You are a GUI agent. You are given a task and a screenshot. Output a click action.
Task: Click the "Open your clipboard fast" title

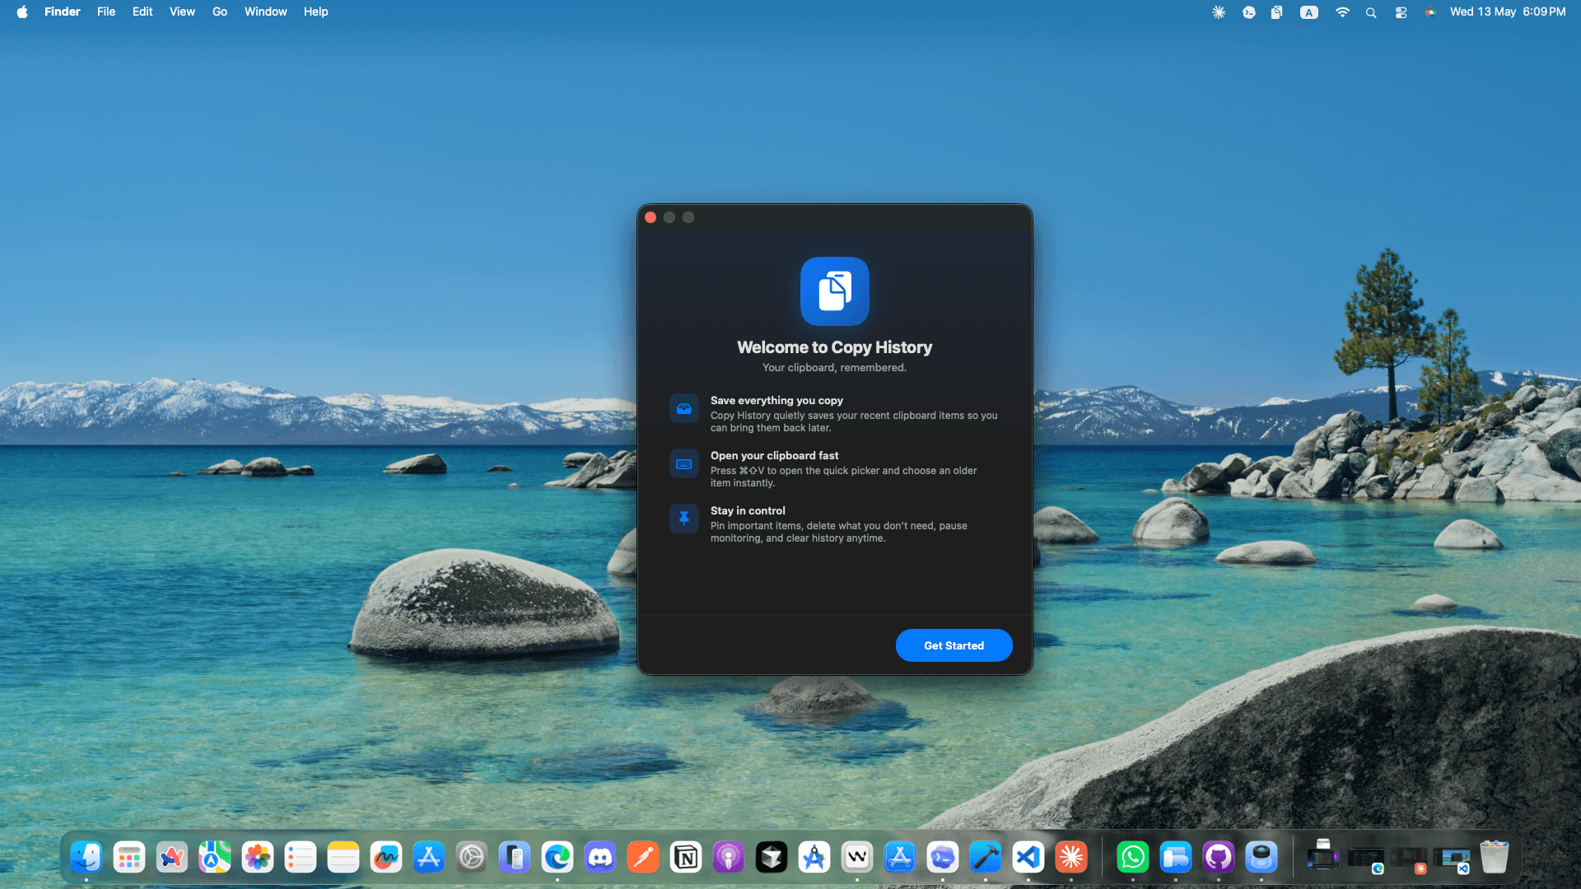774,455
